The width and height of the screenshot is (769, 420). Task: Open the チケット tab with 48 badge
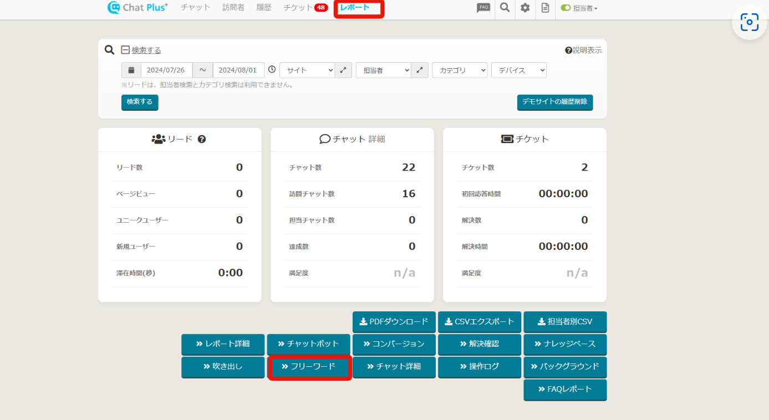(305, 8)
